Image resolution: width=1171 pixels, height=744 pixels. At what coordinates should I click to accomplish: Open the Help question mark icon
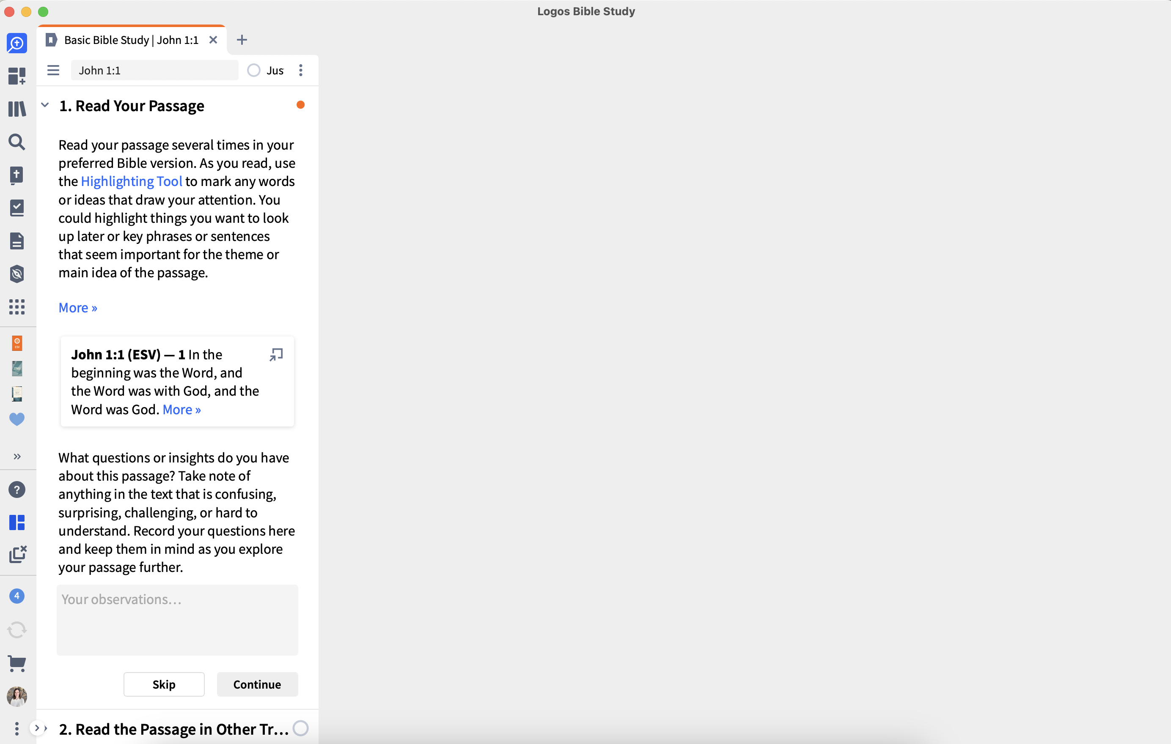[x=17, y=490]
